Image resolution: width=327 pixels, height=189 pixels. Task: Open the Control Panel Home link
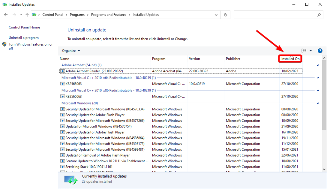24,27
